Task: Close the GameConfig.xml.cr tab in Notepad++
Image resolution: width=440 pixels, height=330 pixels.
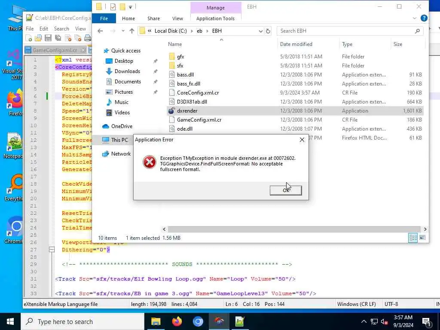Action: point(83,50)
